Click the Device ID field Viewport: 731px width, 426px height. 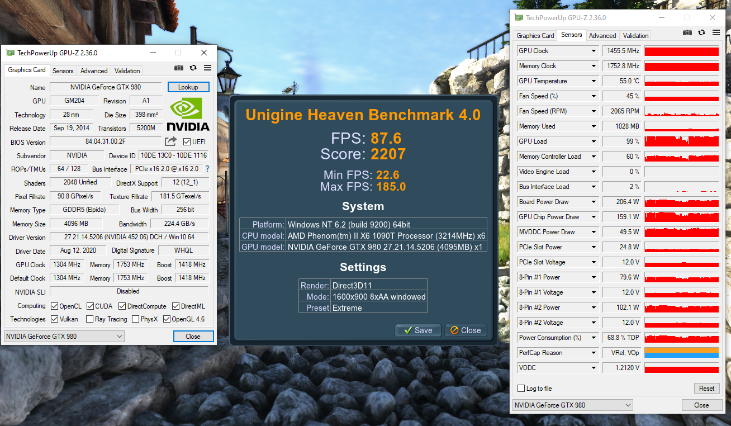point(173,155)
